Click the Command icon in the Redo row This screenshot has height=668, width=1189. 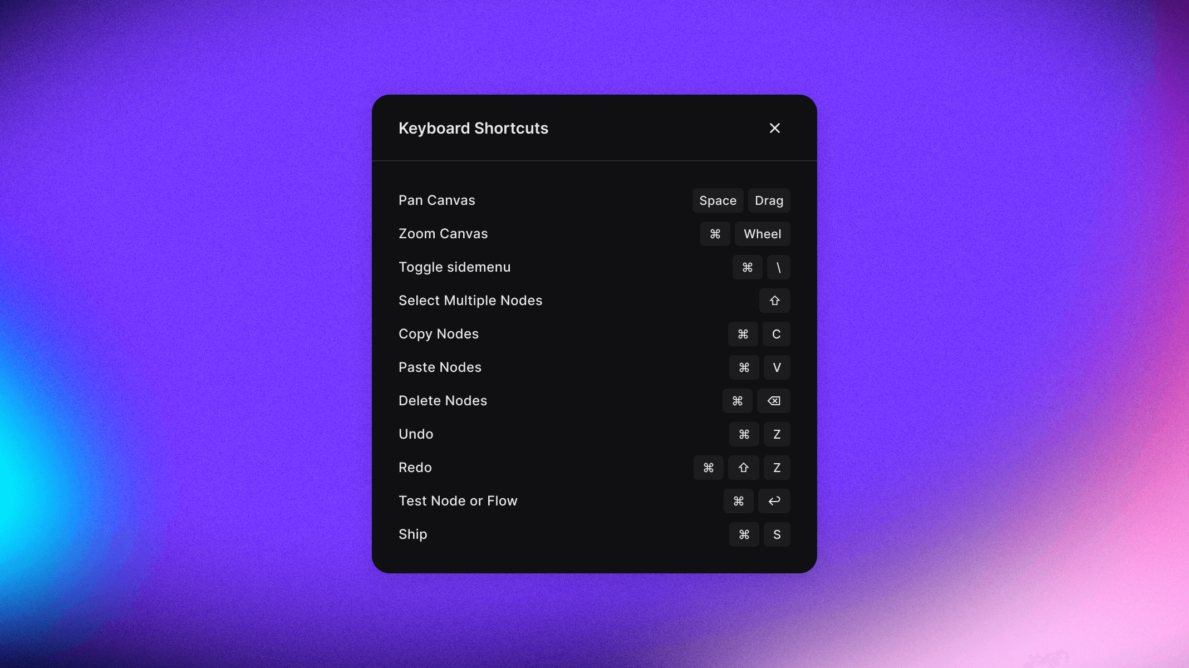tap(708, 468)
